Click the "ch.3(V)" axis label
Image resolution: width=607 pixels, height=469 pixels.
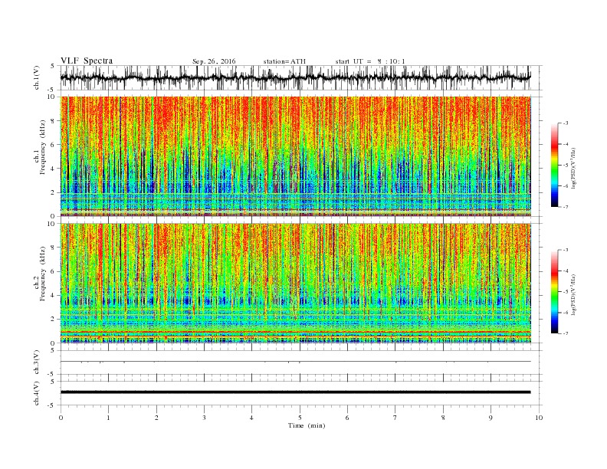click(x=37, y=362)
